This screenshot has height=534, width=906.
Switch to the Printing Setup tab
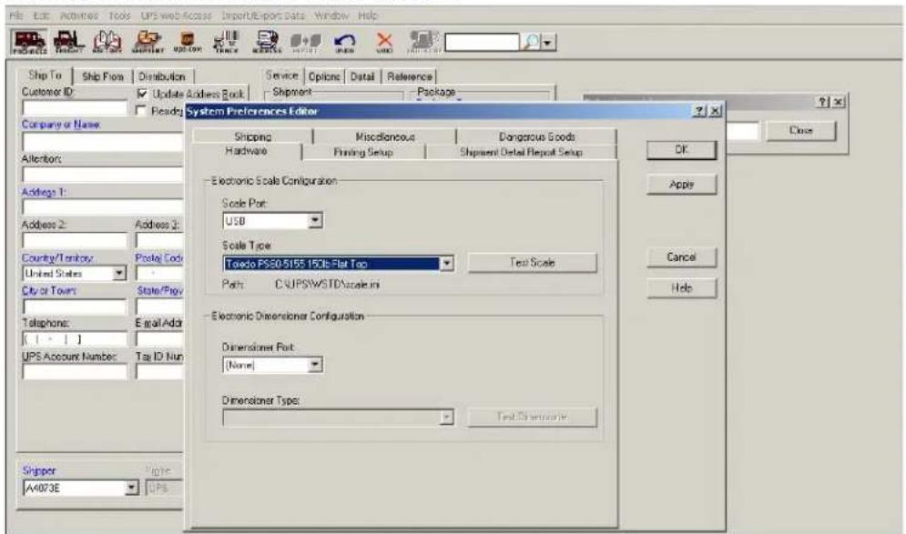pos(363,152)
